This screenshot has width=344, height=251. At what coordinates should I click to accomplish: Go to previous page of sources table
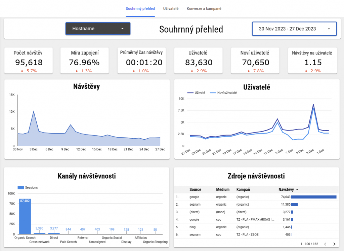point(325,244)
